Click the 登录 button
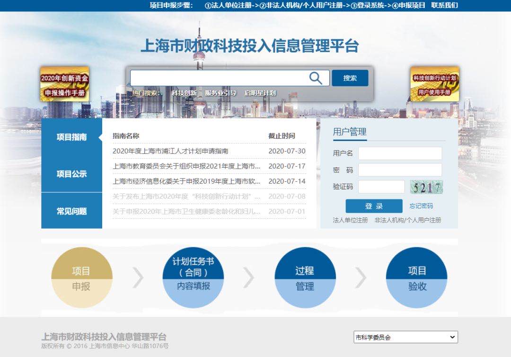 [374, 206]
